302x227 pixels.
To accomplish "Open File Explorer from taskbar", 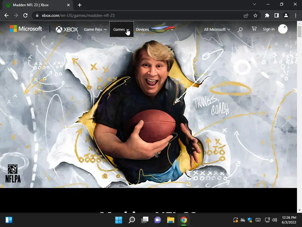I will 171,220.
